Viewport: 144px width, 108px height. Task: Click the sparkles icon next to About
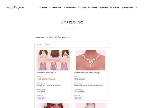(40, 7)
